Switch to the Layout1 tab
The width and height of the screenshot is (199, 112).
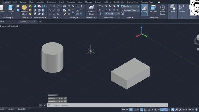pyautogui.click(x=11, y=109)
